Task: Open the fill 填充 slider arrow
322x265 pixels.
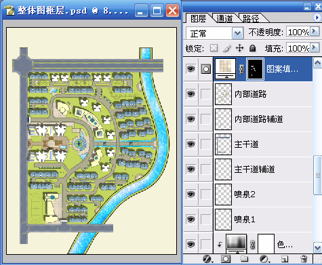Action: pyautogui.click(x=314, y=47)
